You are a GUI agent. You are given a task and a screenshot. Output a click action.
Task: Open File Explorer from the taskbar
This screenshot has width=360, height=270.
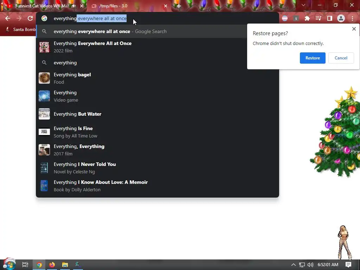(65, 265)
